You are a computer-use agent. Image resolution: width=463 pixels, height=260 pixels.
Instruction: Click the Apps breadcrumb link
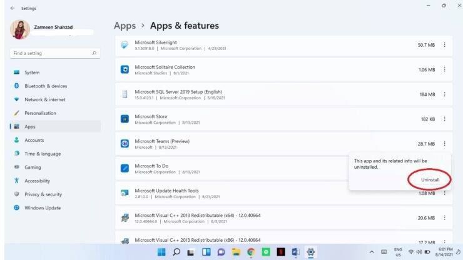125,26
